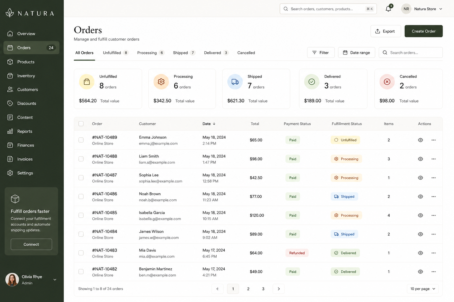The height and width of the screenshot is (302, 454).
Task: Switch to the Unfulfilled tab
Action: pos(116,53)
